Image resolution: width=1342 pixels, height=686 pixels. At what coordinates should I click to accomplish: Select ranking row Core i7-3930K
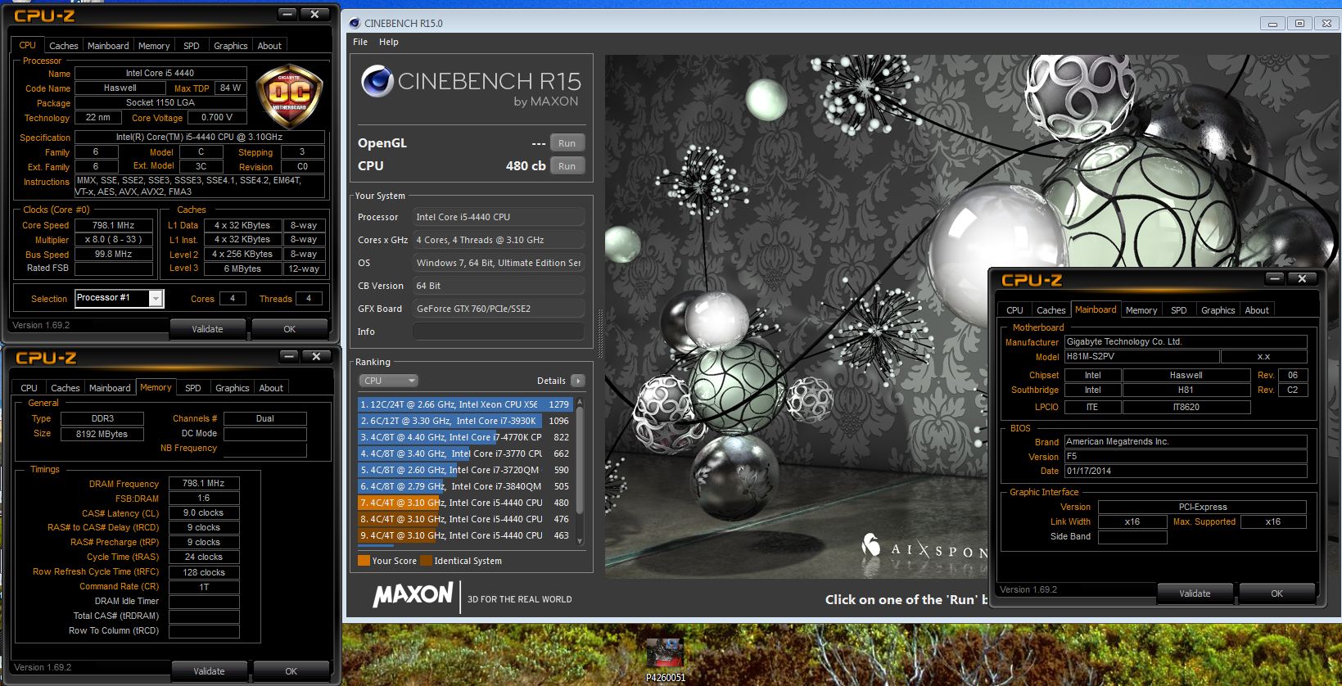click(x=464, y=421)
